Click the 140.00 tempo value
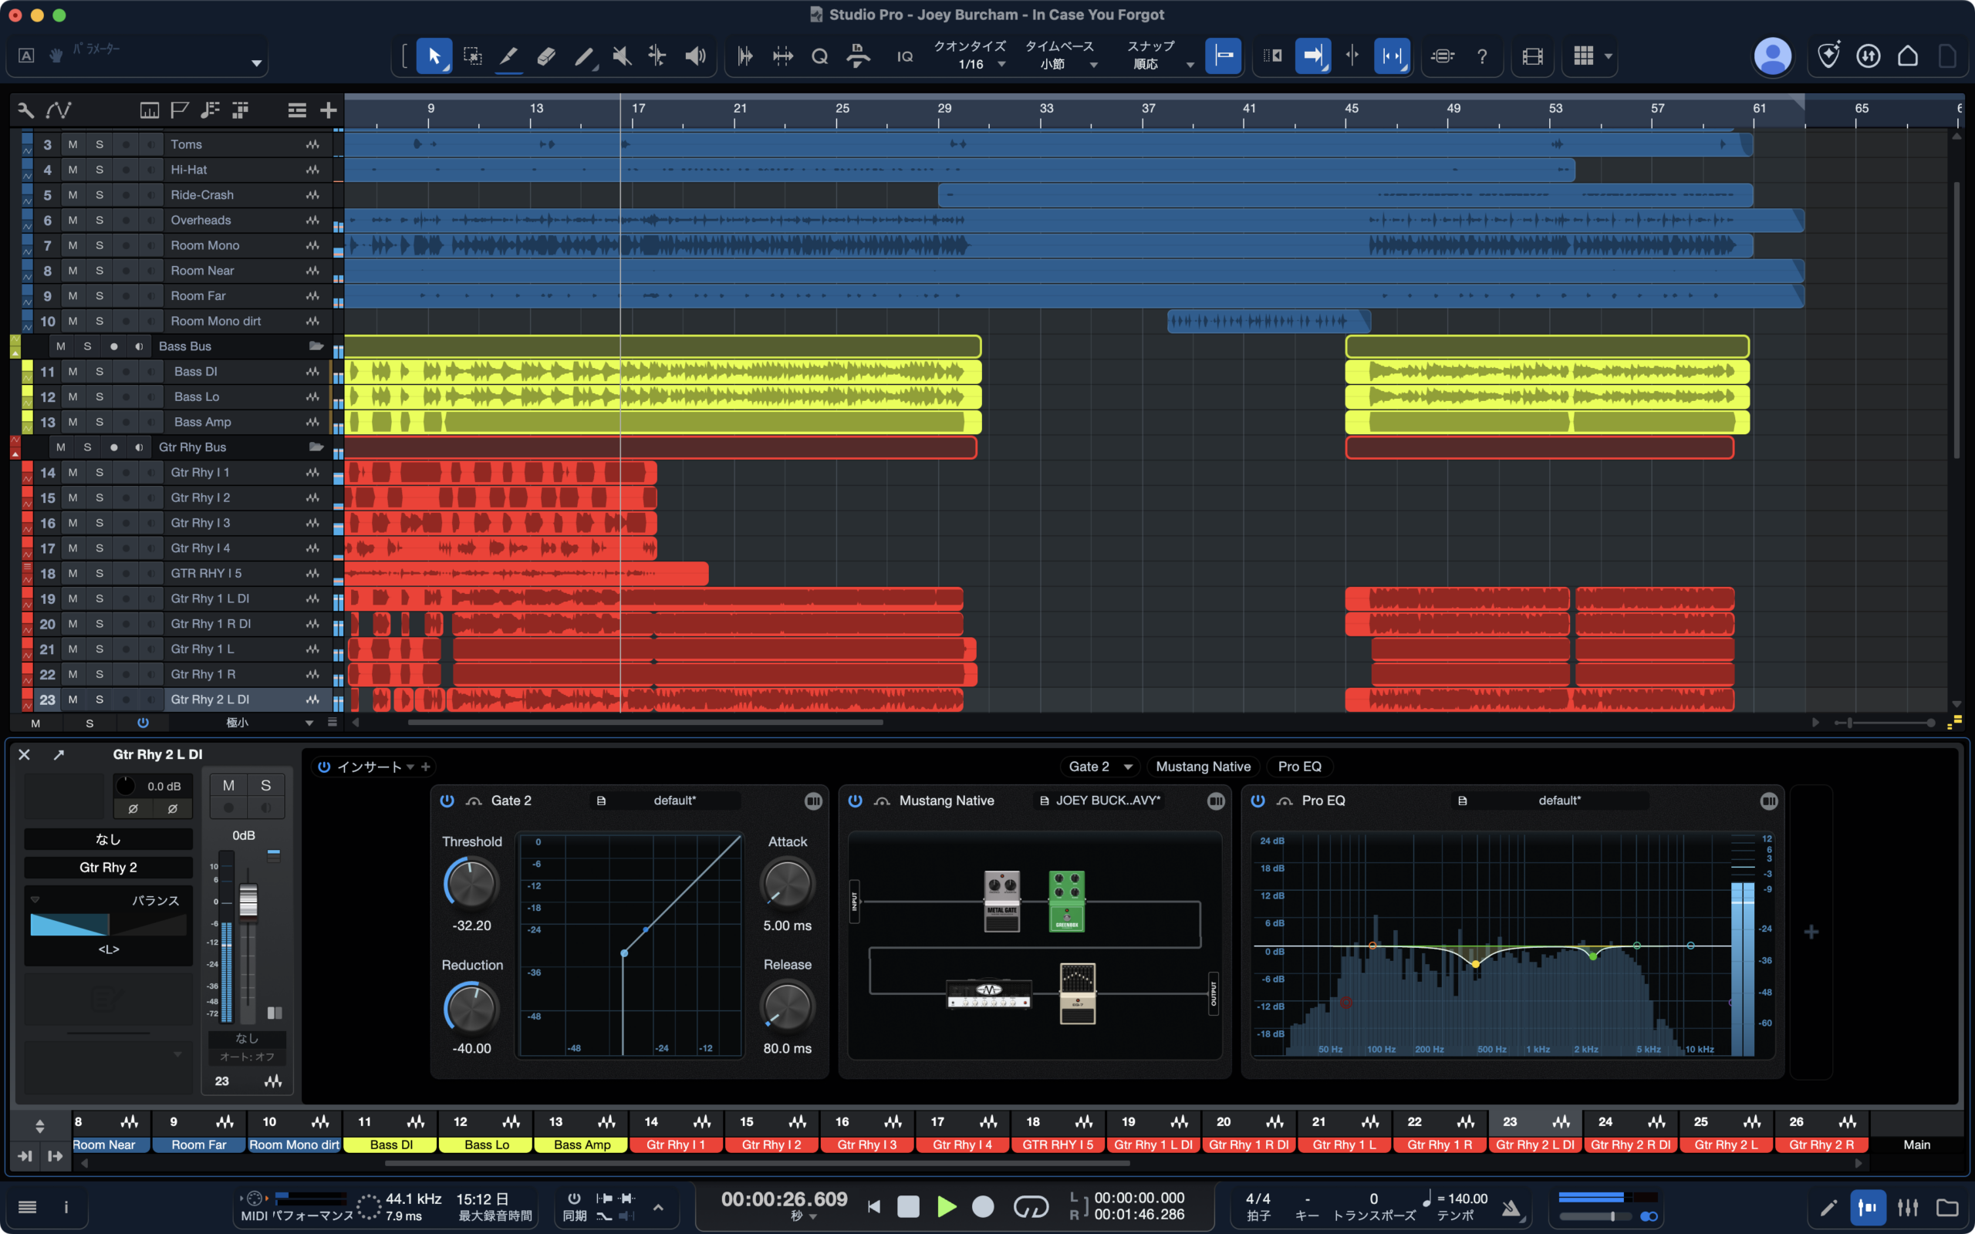This screenshot has width=1975, height=1234. coord(1467,1199)
